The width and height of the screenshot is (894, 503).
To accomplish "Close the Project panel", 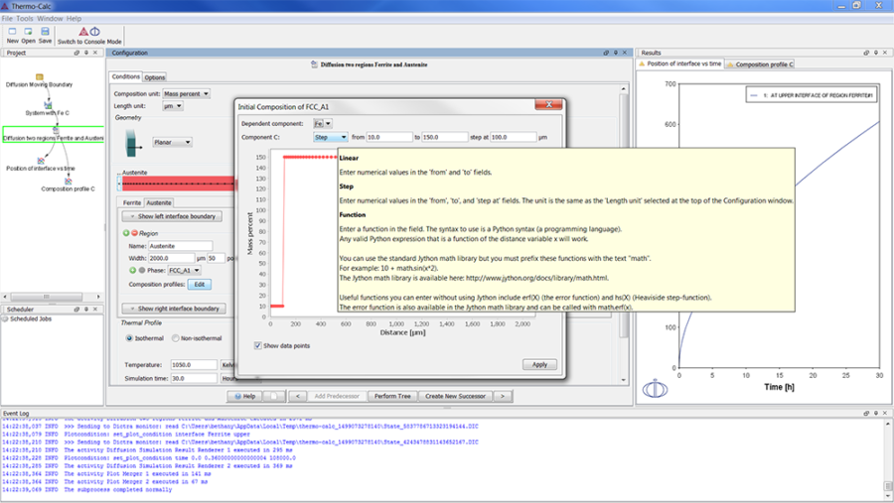I will coord(95,53).
